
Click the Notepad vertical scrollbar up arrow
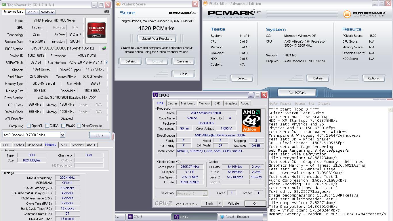(390, 110)
